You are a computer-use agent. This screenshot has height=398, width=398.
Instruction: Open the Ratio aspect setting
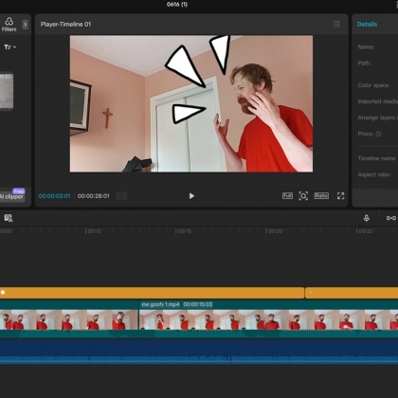pyautogui.click(x=321, y=196)
